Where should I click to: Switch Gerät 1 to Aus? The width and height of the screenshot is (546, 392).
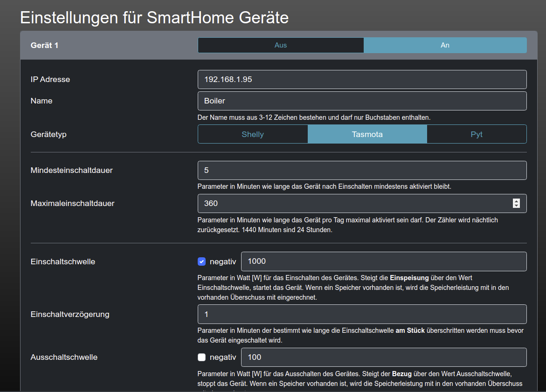[x=281, y=45]
